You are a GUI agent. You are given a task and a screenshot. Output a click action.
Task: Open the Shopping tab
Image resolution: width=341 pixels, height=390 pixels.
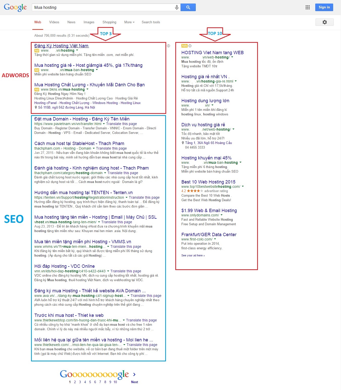[109, 22]
